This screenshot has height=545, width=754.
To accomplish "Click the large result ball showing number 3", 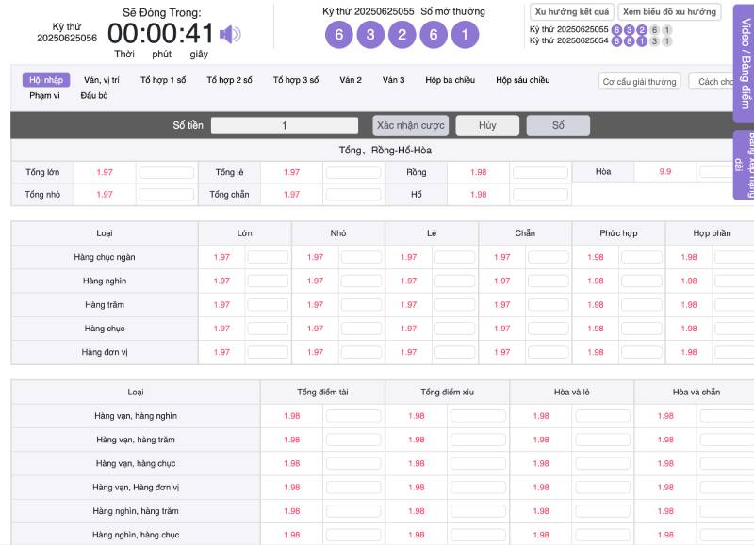I will click(x=371, y=36).
